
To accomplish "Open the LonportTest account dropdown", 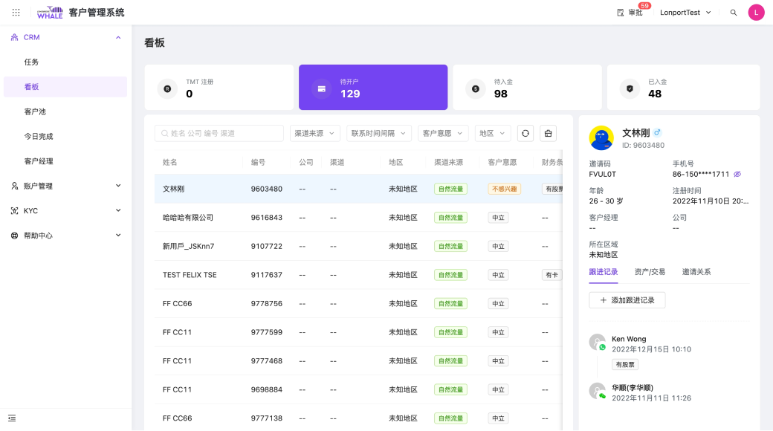I will 685,13.
